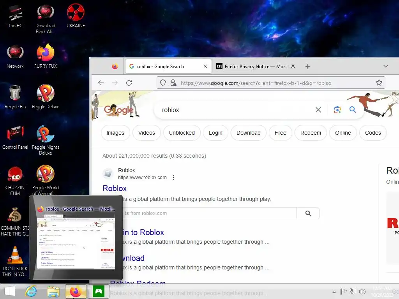The width and height of the screenshot is (399, 299).
Task: Go back in Firefox
Action: coord(101,83)
